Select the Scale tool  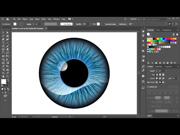(7, 53)
